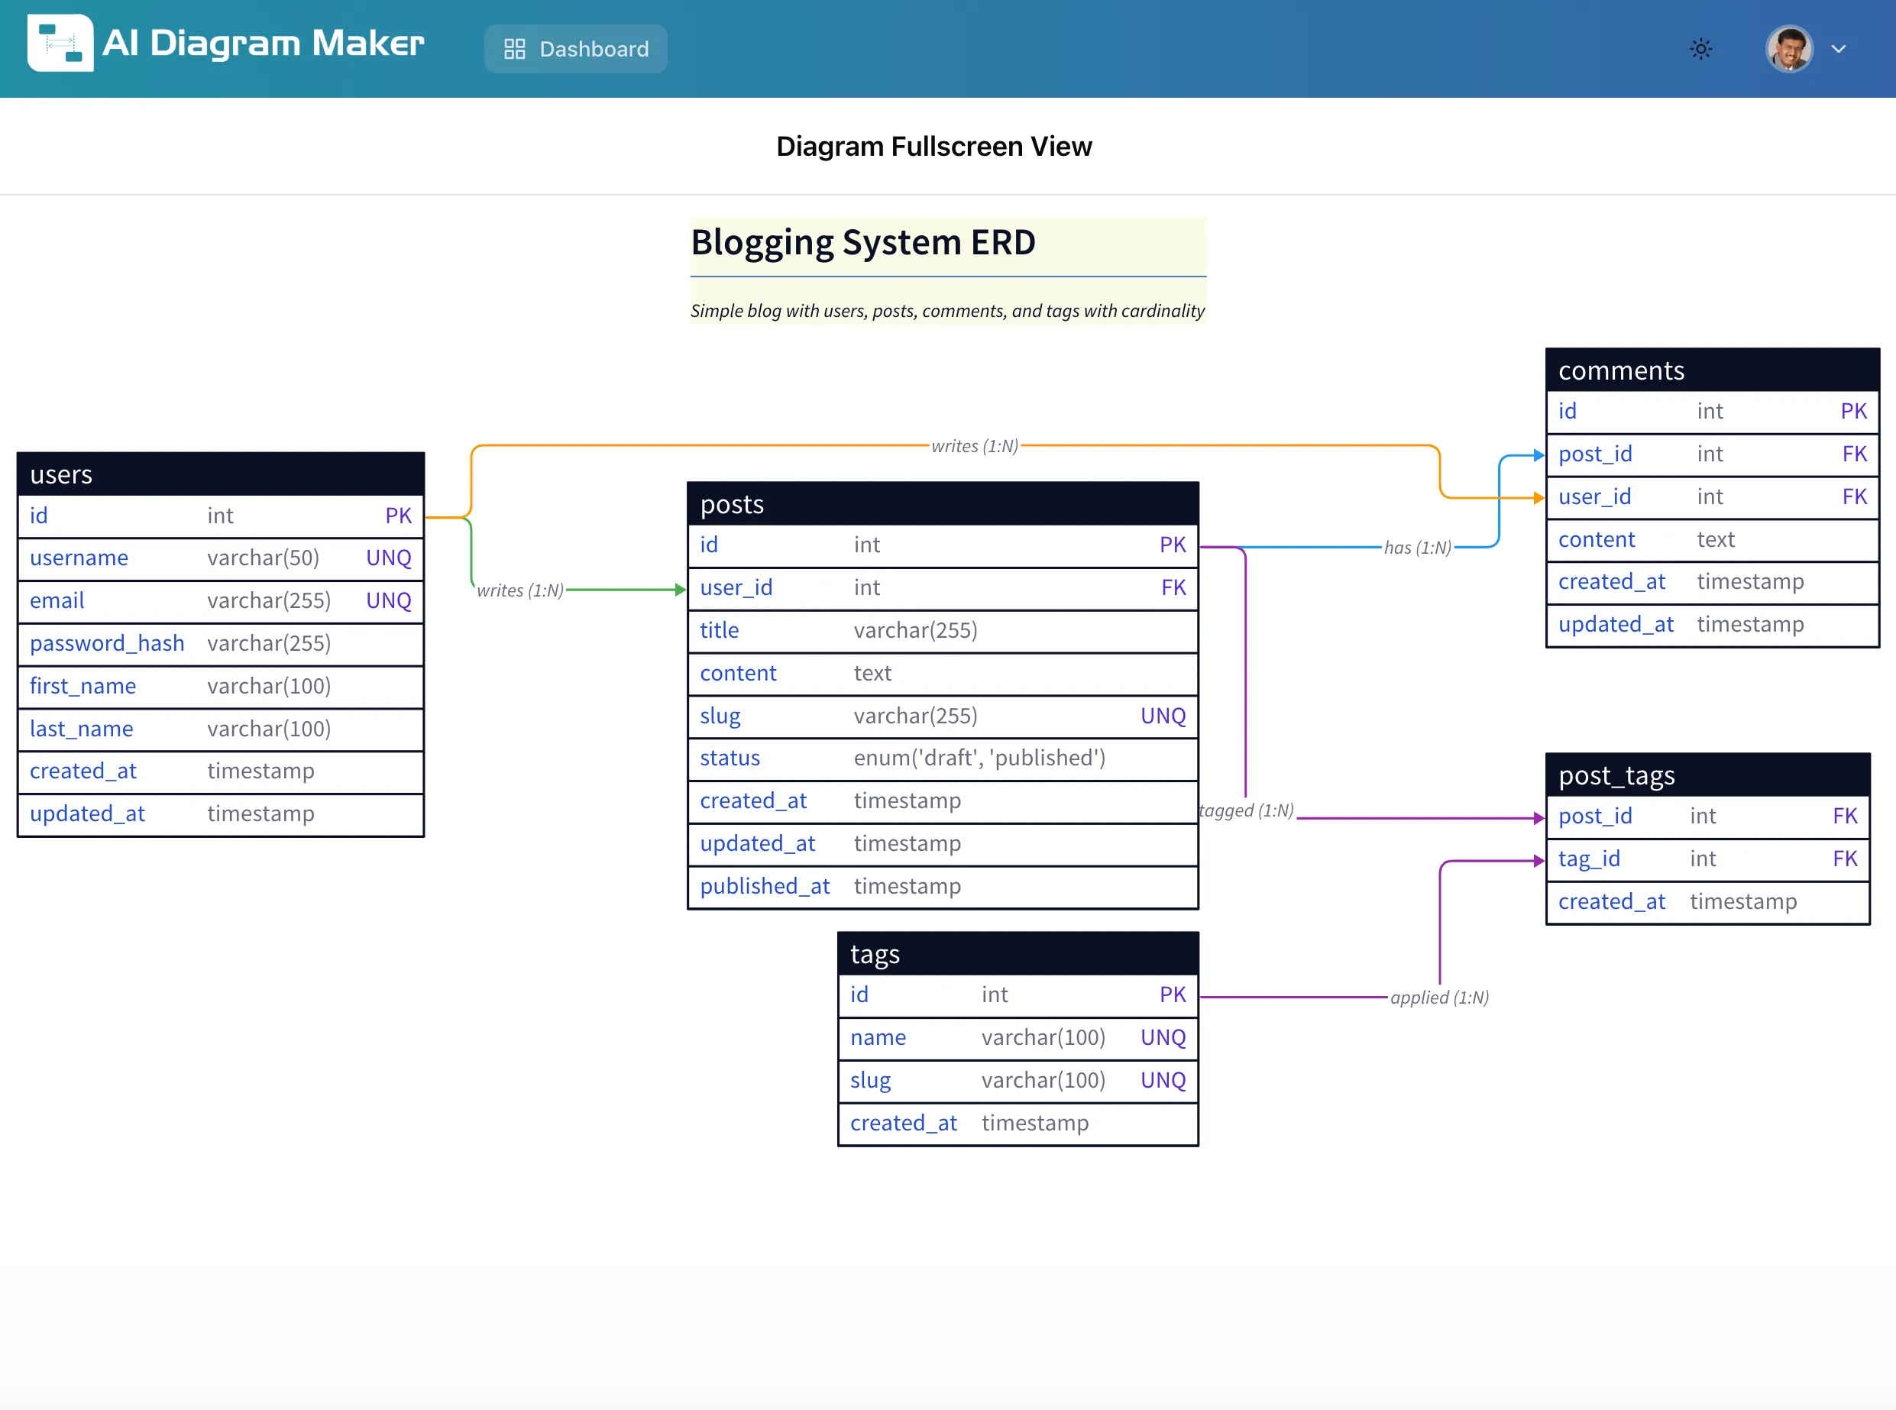The image size is (1896, 1410).
Task: Select the username field in users table
Action: (x=78, y=558)
